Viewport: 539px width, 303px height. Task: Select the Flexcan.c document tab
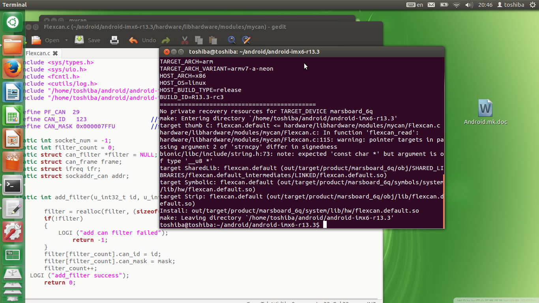[x=38, y=53]
